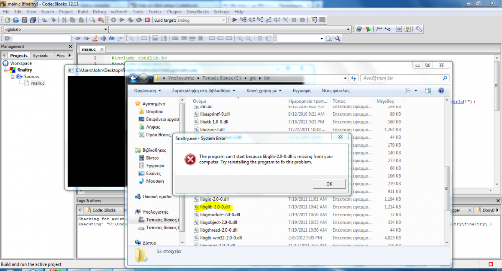This screenshot has width=502, height=271.
Task: Click the Save file toolbar icon
Action: [24, 20]
